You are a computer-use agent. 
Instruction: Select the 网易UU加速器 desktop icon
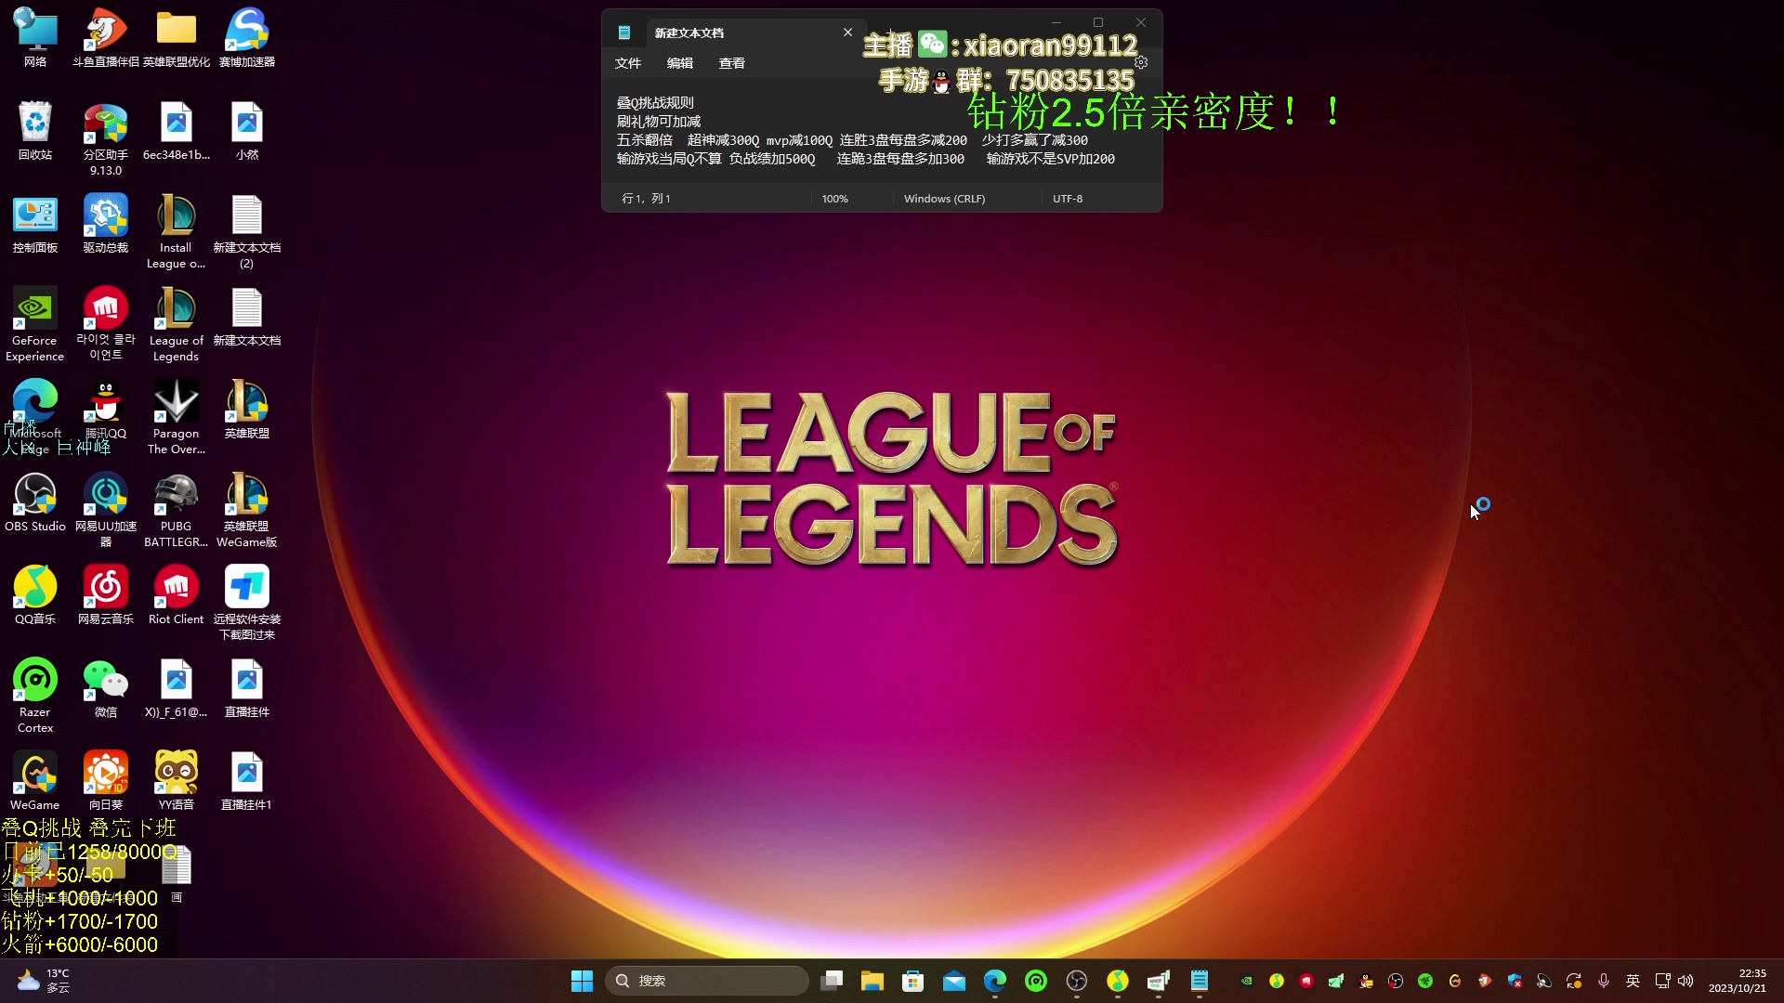(x=106, y=510)
